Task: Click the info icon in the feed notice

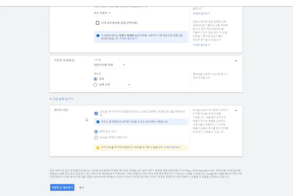Action: click(x=98, y=122)
